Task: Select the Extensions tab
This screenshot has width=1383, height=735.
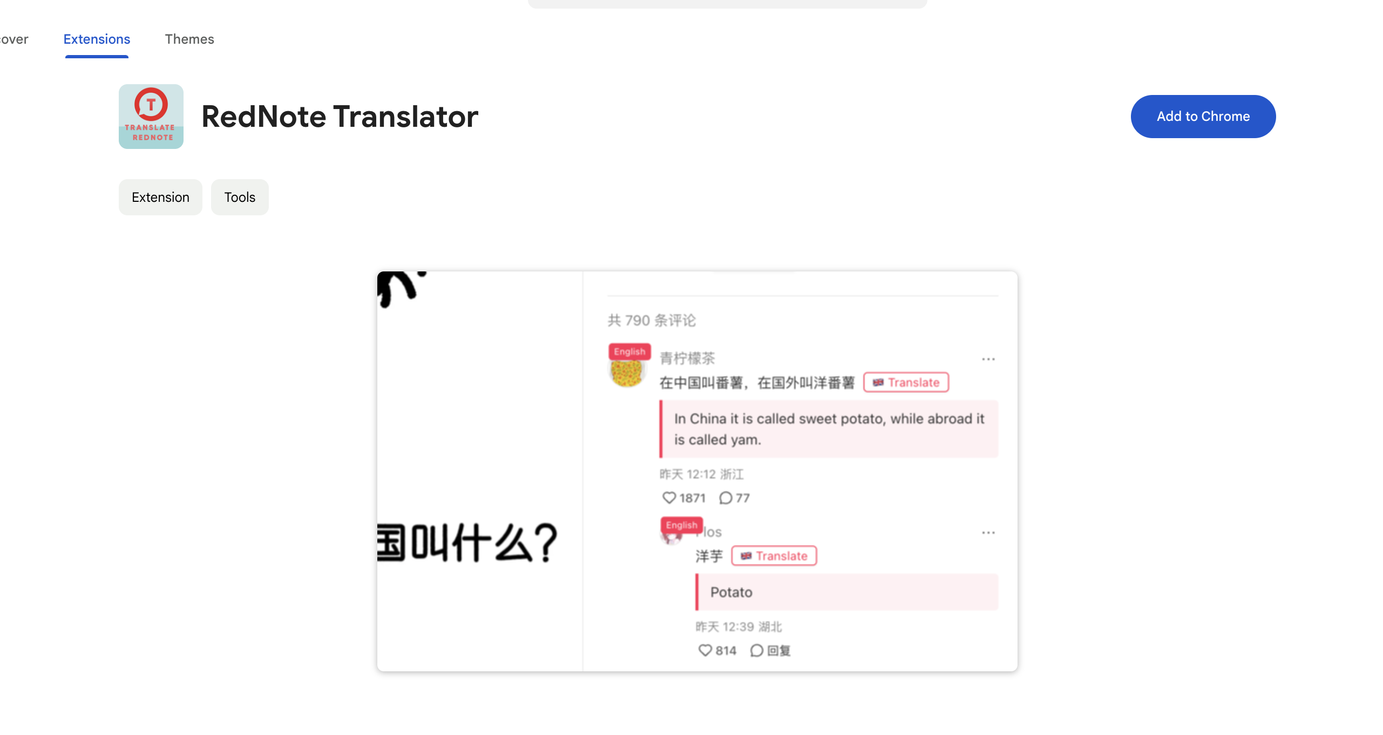Action: pos(95,38)
